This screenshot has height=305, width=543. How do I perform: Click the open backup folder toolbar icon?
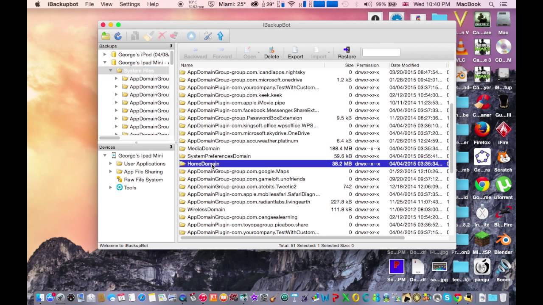[x=106, y=36]
